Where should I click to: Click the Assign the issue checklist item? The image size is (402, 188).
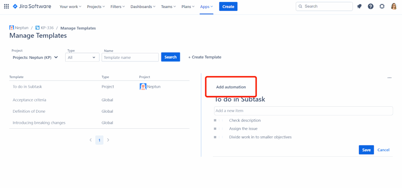click(x=243, y=129)
